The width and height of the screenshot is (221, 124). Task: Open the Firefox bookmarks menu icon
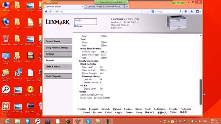coord(198,11)
